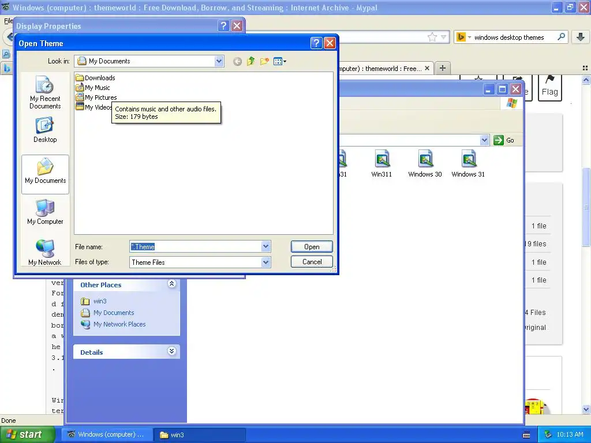This screenshot has width=591, height=443.
Task: Click the Go button in win3 address bar
Action: point(504,140)
